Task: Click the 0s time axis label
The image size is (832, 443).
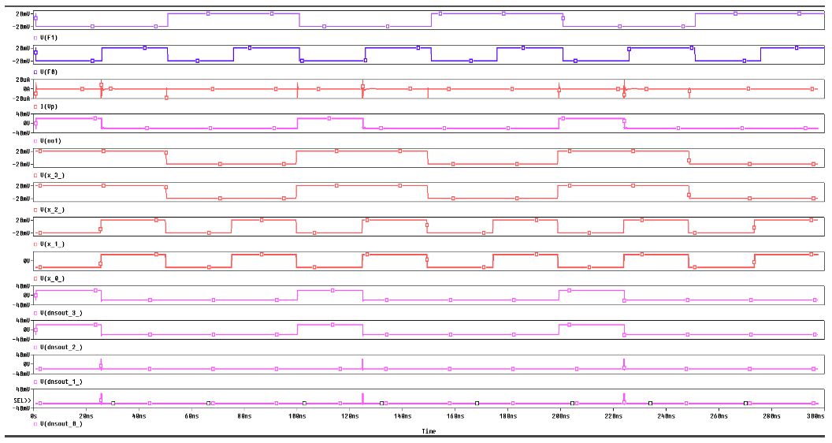Action: tap(34, 416)
